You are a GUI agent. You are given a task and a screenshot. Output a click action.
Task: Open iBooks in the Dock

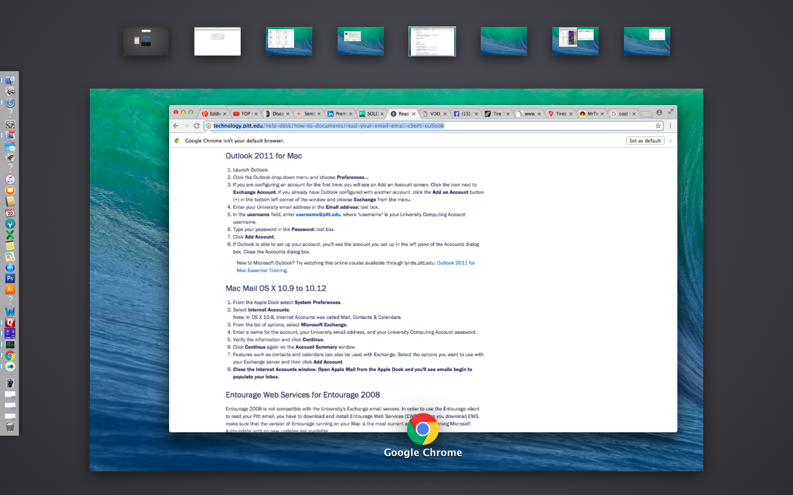[10, 190]
